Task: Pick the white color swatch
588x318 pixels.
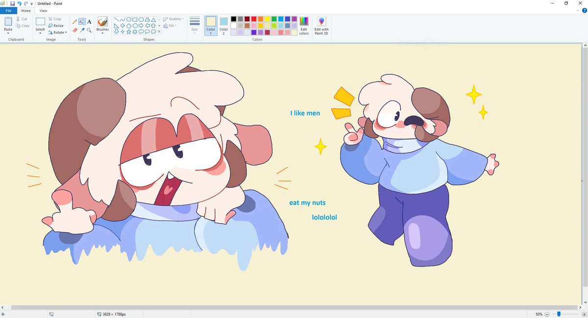Action: [x=234, y=25]
